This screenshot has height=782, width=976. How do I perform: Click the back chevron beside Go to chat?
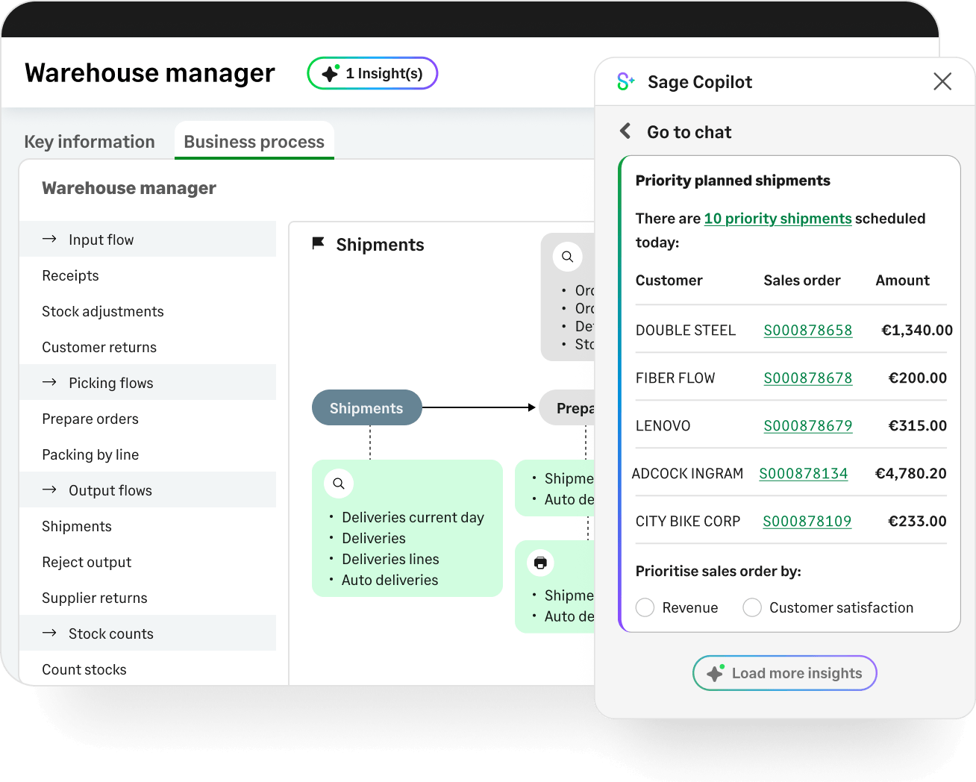pyautogui.click(x=625, y=131)
